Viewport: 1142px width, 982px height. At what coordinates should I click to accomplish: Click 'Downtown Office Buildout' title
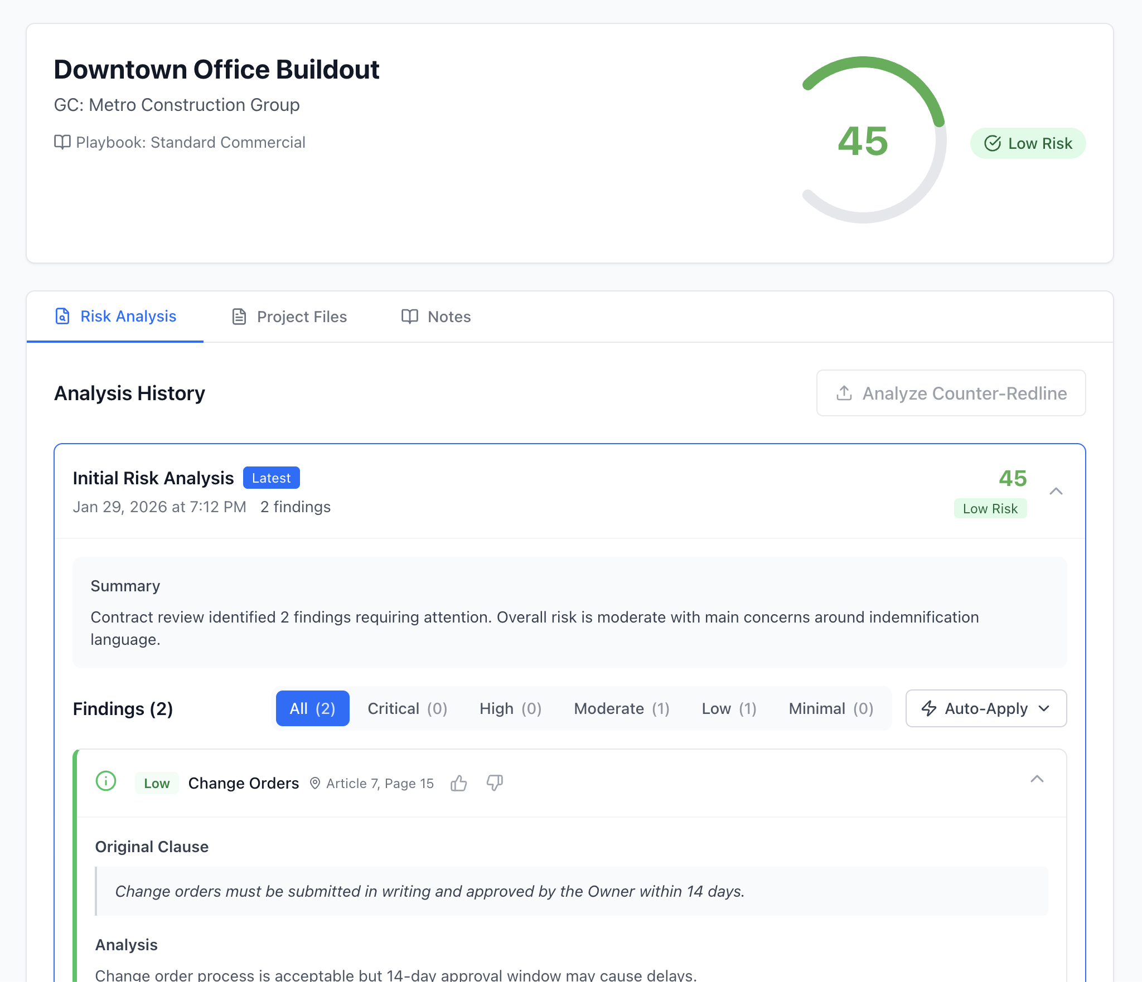tap(216, 70)
